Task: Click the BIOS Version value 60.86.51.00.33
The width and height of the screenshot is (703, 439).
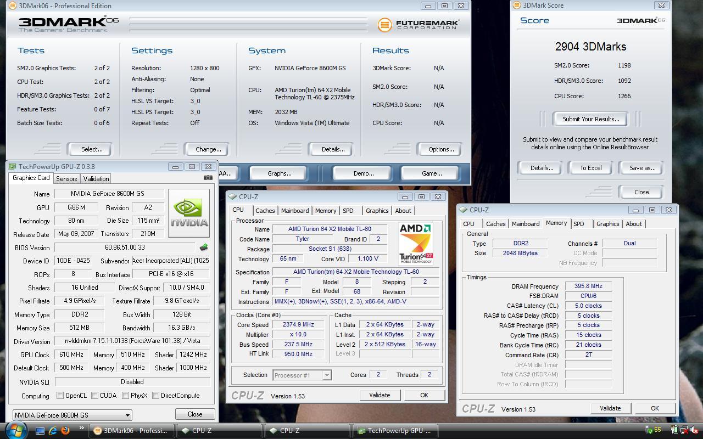Action: point(125,247)
